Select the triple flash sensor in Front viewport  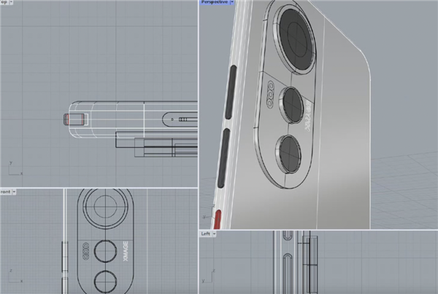click(86, 251)
